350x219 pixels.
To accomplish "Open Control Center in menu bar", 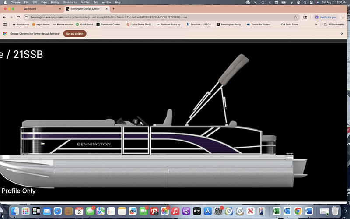I will pos(311,2).
